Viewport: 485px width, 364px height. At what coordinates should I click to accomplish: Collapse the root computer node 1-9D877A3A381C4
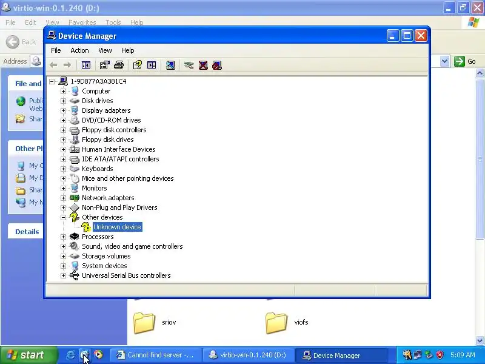coord(52,81)
